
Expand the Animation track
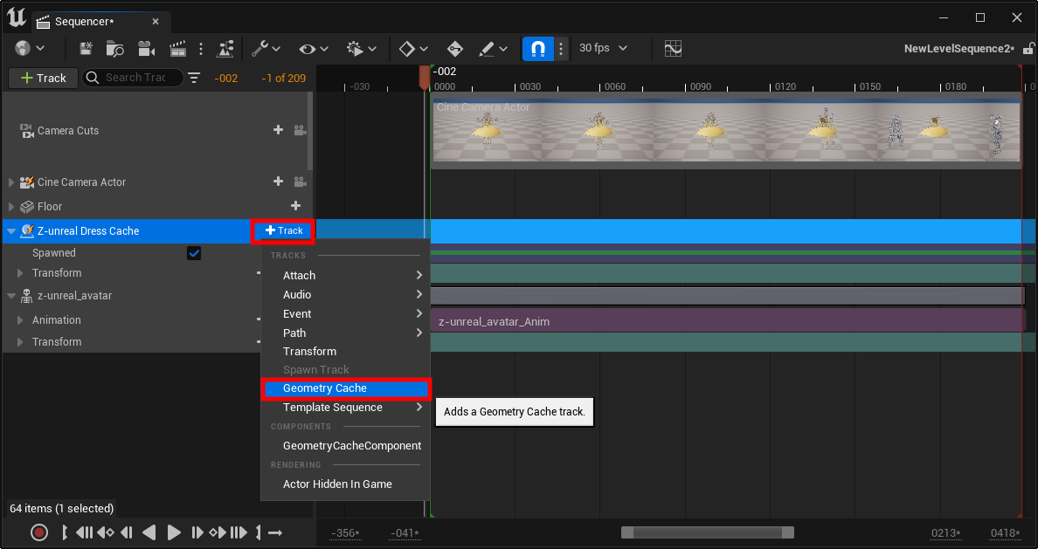20,320
